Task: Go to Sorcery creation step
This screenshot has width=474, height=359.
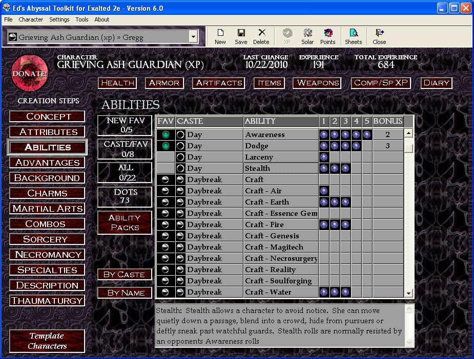Action: (x=47, y=239)
